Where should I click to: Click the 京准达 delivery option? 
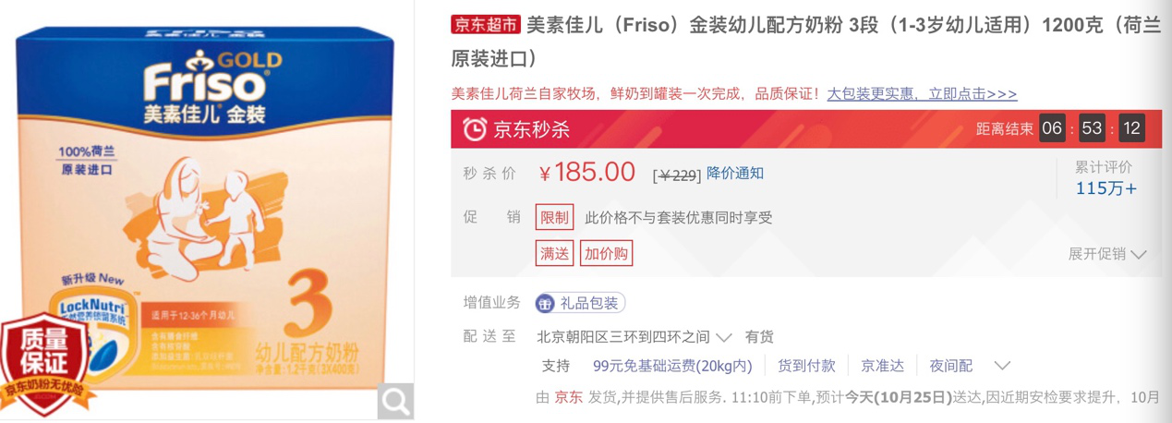coord(882,367)
